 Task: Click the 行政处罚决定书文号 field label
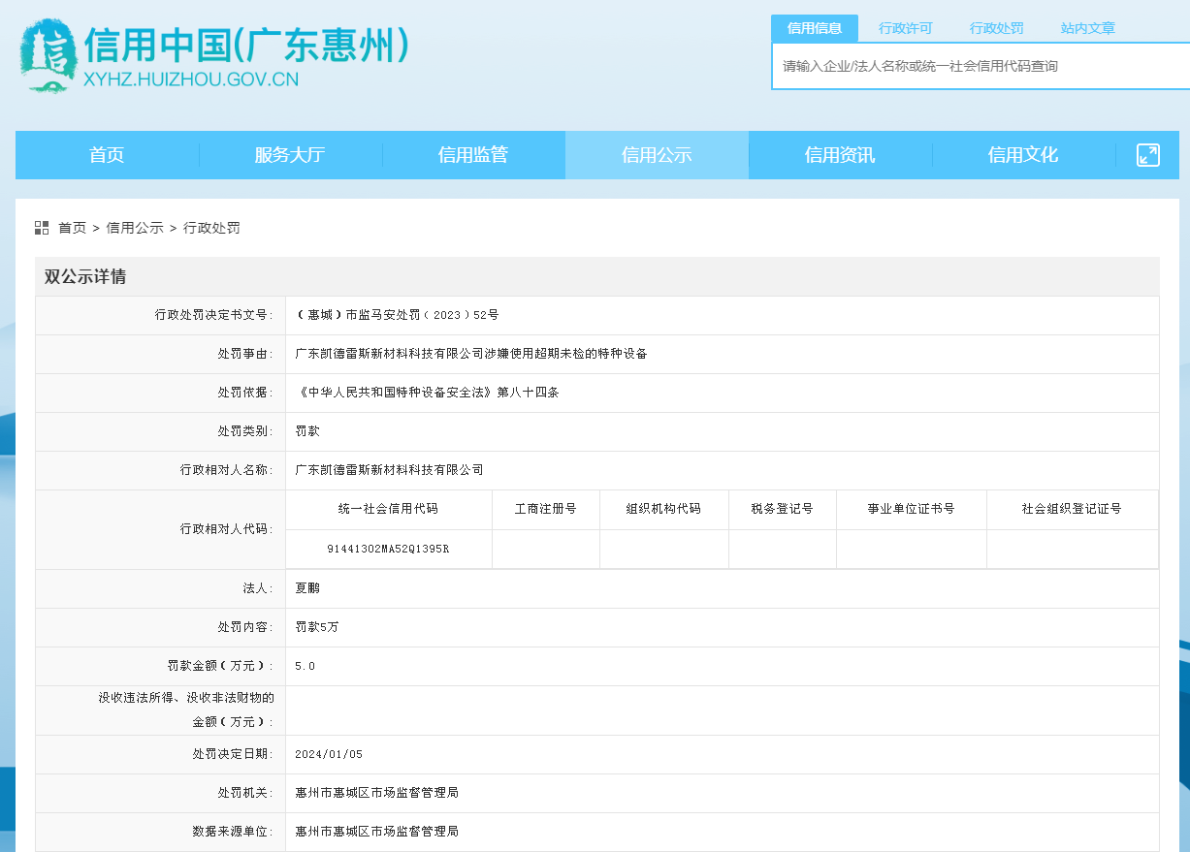[214, 315]
